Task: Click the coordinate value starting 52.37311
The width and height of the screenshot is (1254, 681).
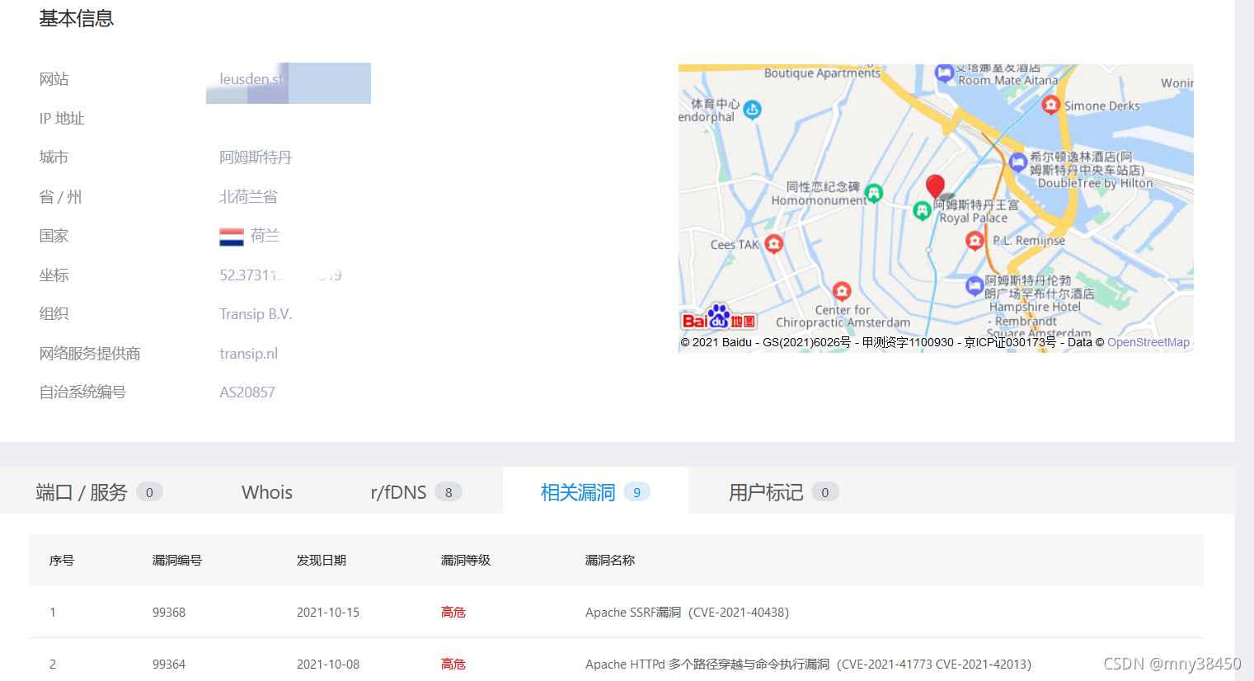Action: click(280, 275)
